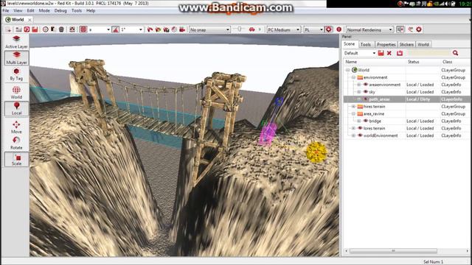
Task: Toggle visibility eye of bridge layer
Action: [x=366, y=121]
